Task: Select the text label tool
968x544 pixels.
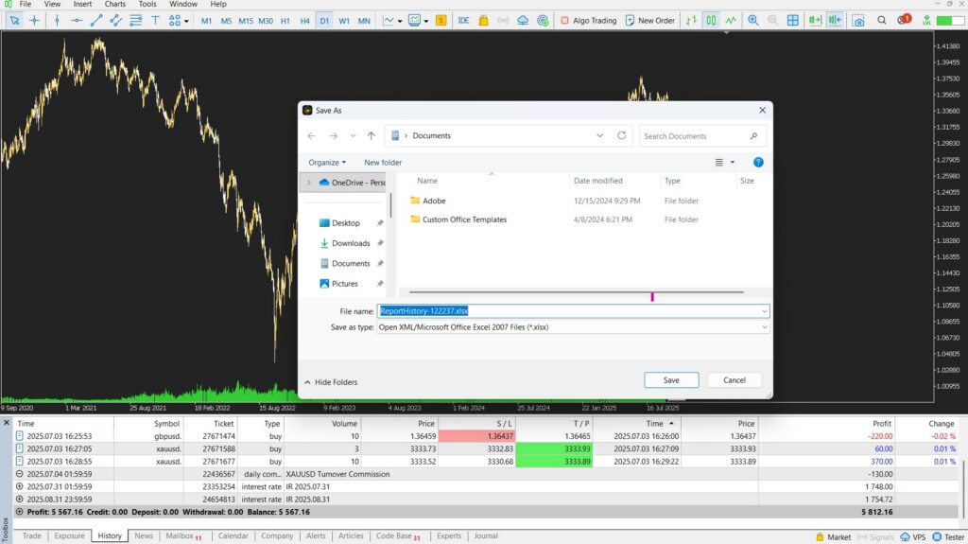Action: tap(155, 21)
